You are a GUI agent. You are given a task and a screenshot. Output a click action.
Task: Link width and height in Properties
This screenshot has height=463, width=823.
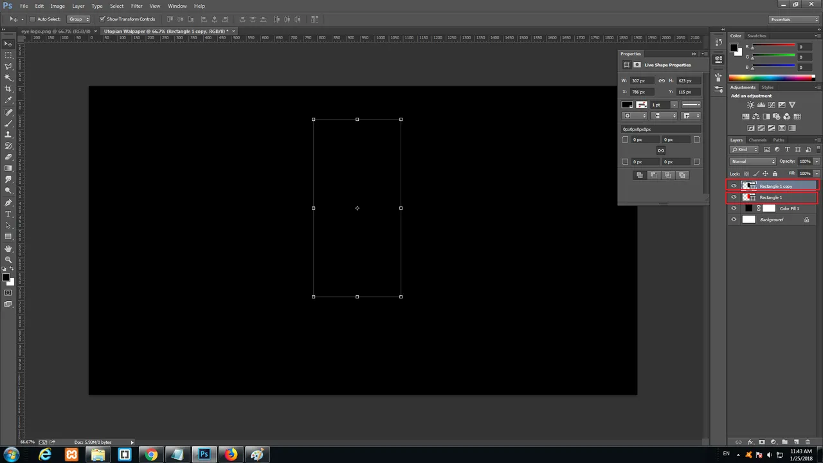coord(662,81)
